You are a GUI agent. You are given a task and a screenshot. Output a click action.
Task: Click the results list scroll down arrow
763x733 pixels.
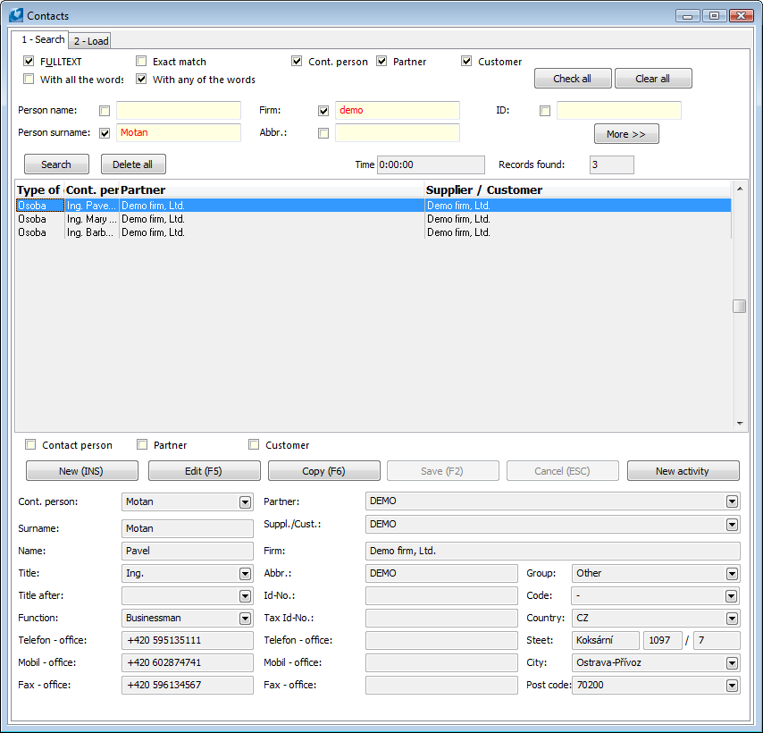[740, 424]
